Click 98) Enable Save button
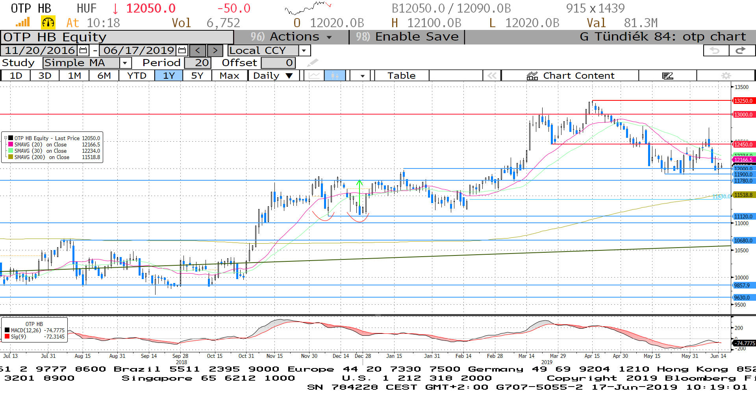The image size is (756, 409). pos(407,37)
